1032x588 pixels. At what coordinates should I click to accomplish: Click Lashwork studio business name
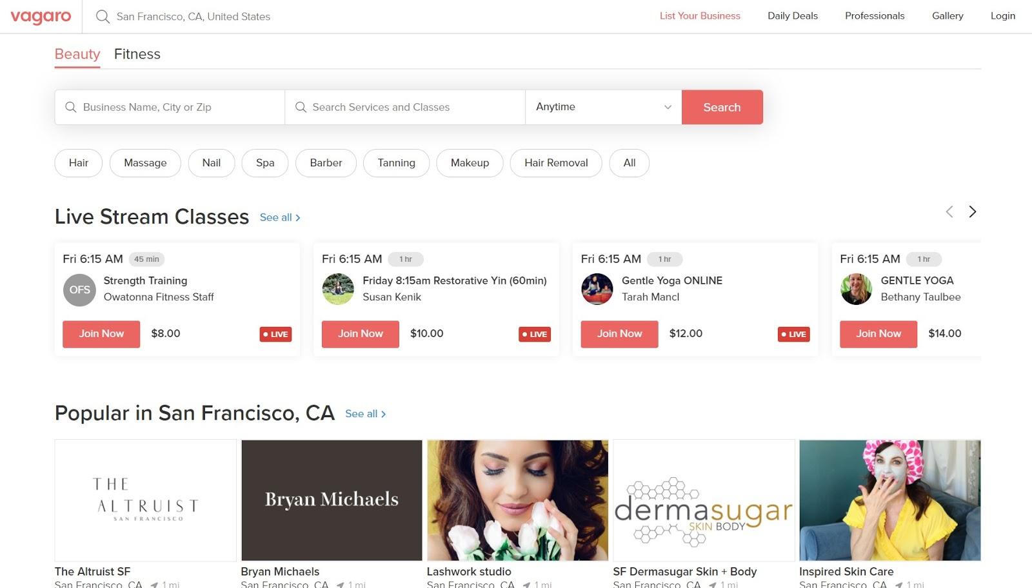tap(469, 572)
